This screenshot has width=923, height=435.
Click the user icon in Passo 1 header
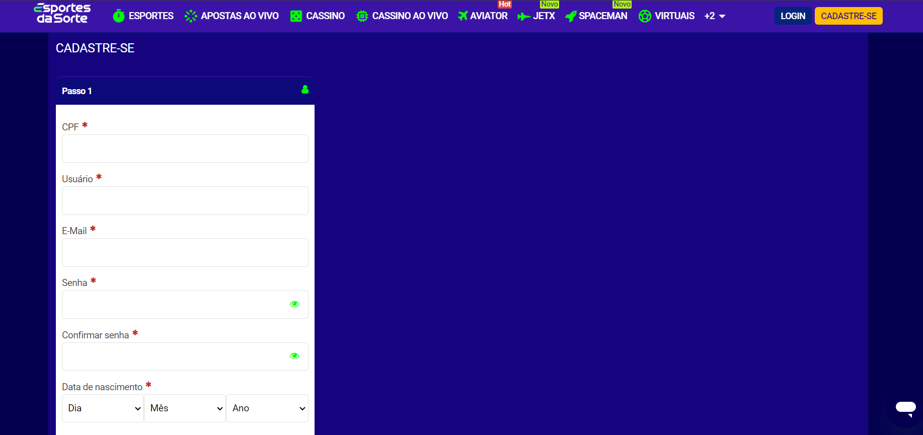coord(305,90)
